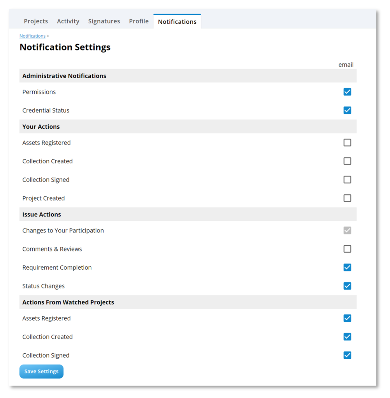390x398 pixels.
Task: Uncheck Requirement Completion email checkbox
Action: click(x=347, y=267)
